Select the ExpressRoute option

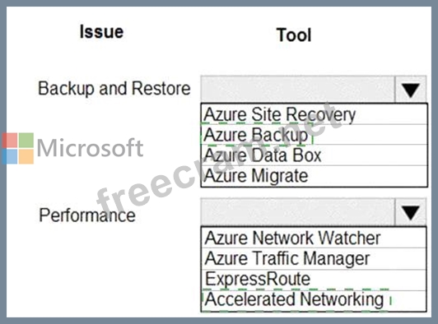[x=314, y=280]
